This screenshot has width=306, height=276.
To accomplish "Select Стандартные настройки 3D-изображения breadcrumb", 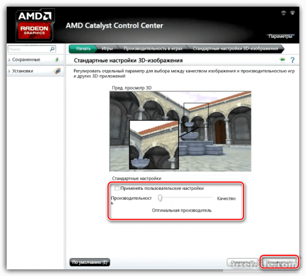I will (235, 48).
